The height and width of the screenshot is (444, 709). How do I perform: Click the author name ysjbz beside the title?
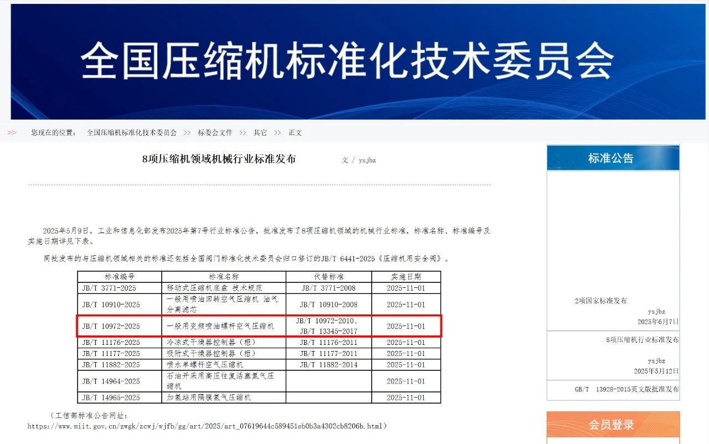(367, 161)
